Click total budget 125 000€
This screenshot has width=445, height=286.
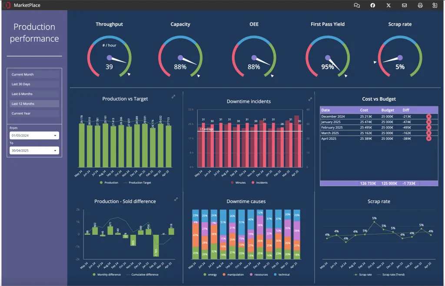[389, 184]
